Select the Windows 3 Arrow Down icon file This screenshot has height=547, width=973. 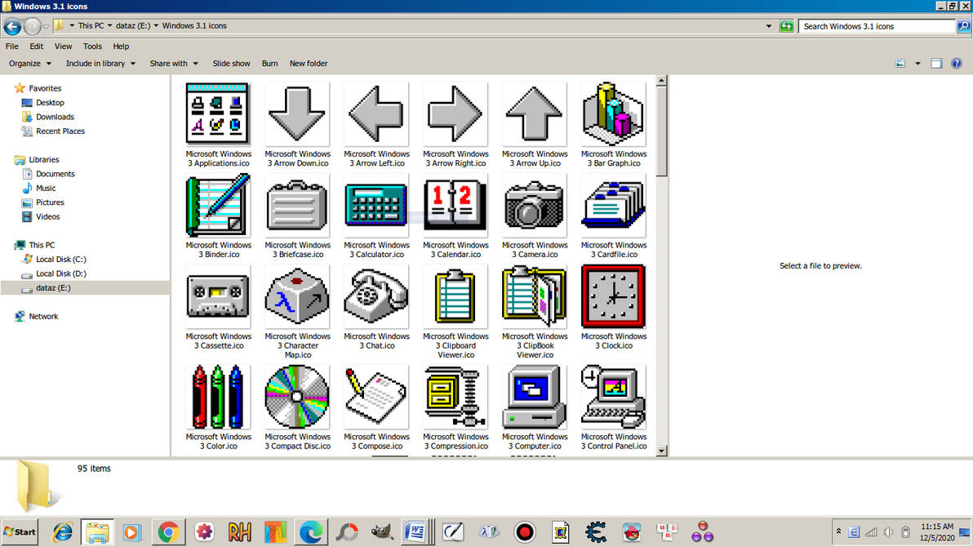[x=297, y=113]
